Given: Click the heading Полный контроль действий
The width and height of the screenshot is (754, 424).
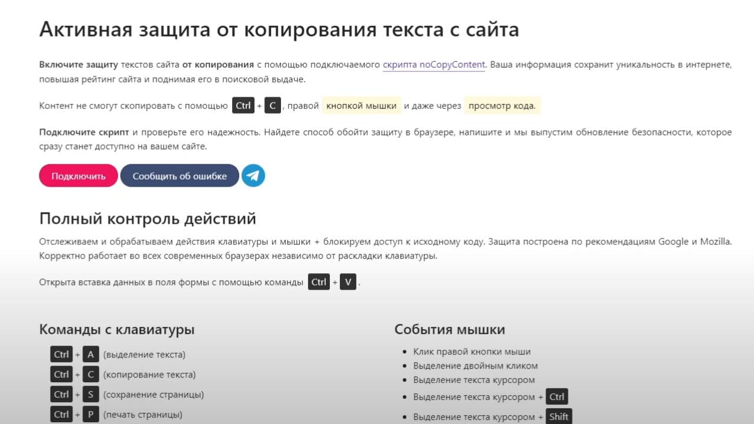Looking at the screenshot, I should (148, 219).
